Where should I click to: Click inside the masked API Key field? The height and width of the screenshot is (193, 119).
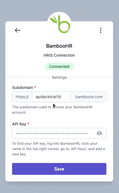[59, 133]
